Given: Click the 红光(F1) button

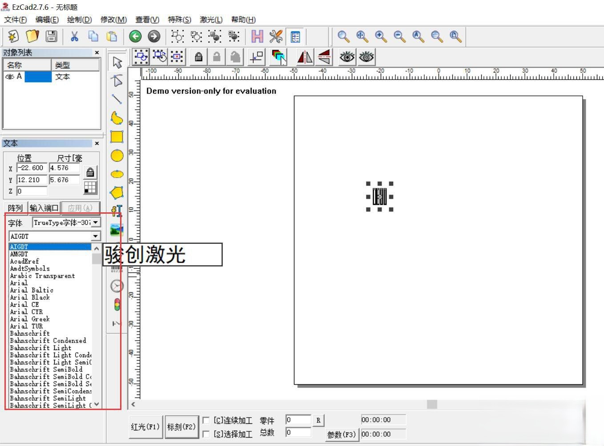Looking at the screenshot, I should click(145, 427).
